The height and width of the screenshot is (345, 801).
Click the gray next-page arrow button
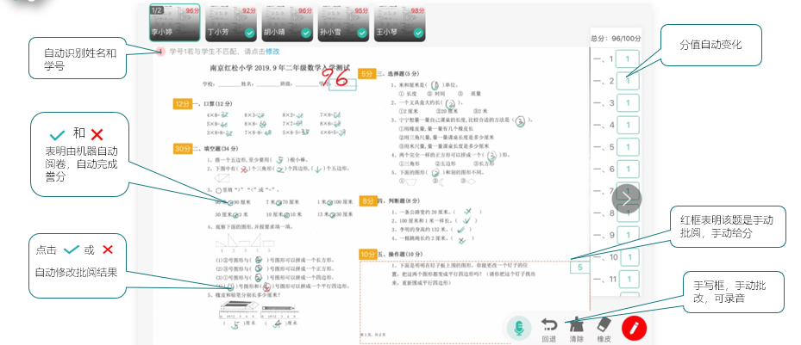point(627,198)
